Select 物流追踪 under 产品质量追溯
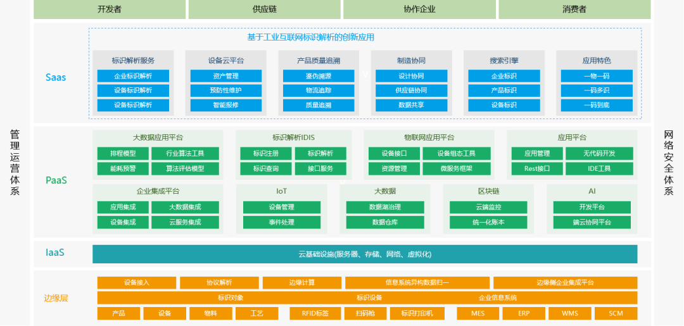Viewport: 684px width, 326px height. tap(319, 91)
